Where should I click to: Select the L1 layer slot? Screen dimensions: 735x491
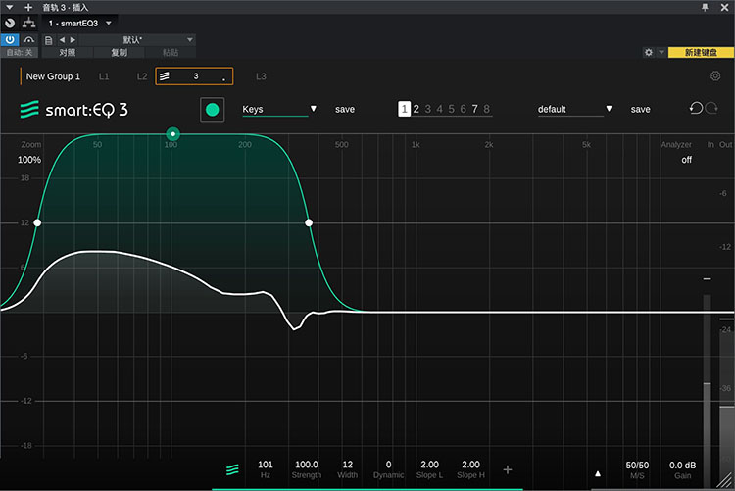click(x=104, y=76)
